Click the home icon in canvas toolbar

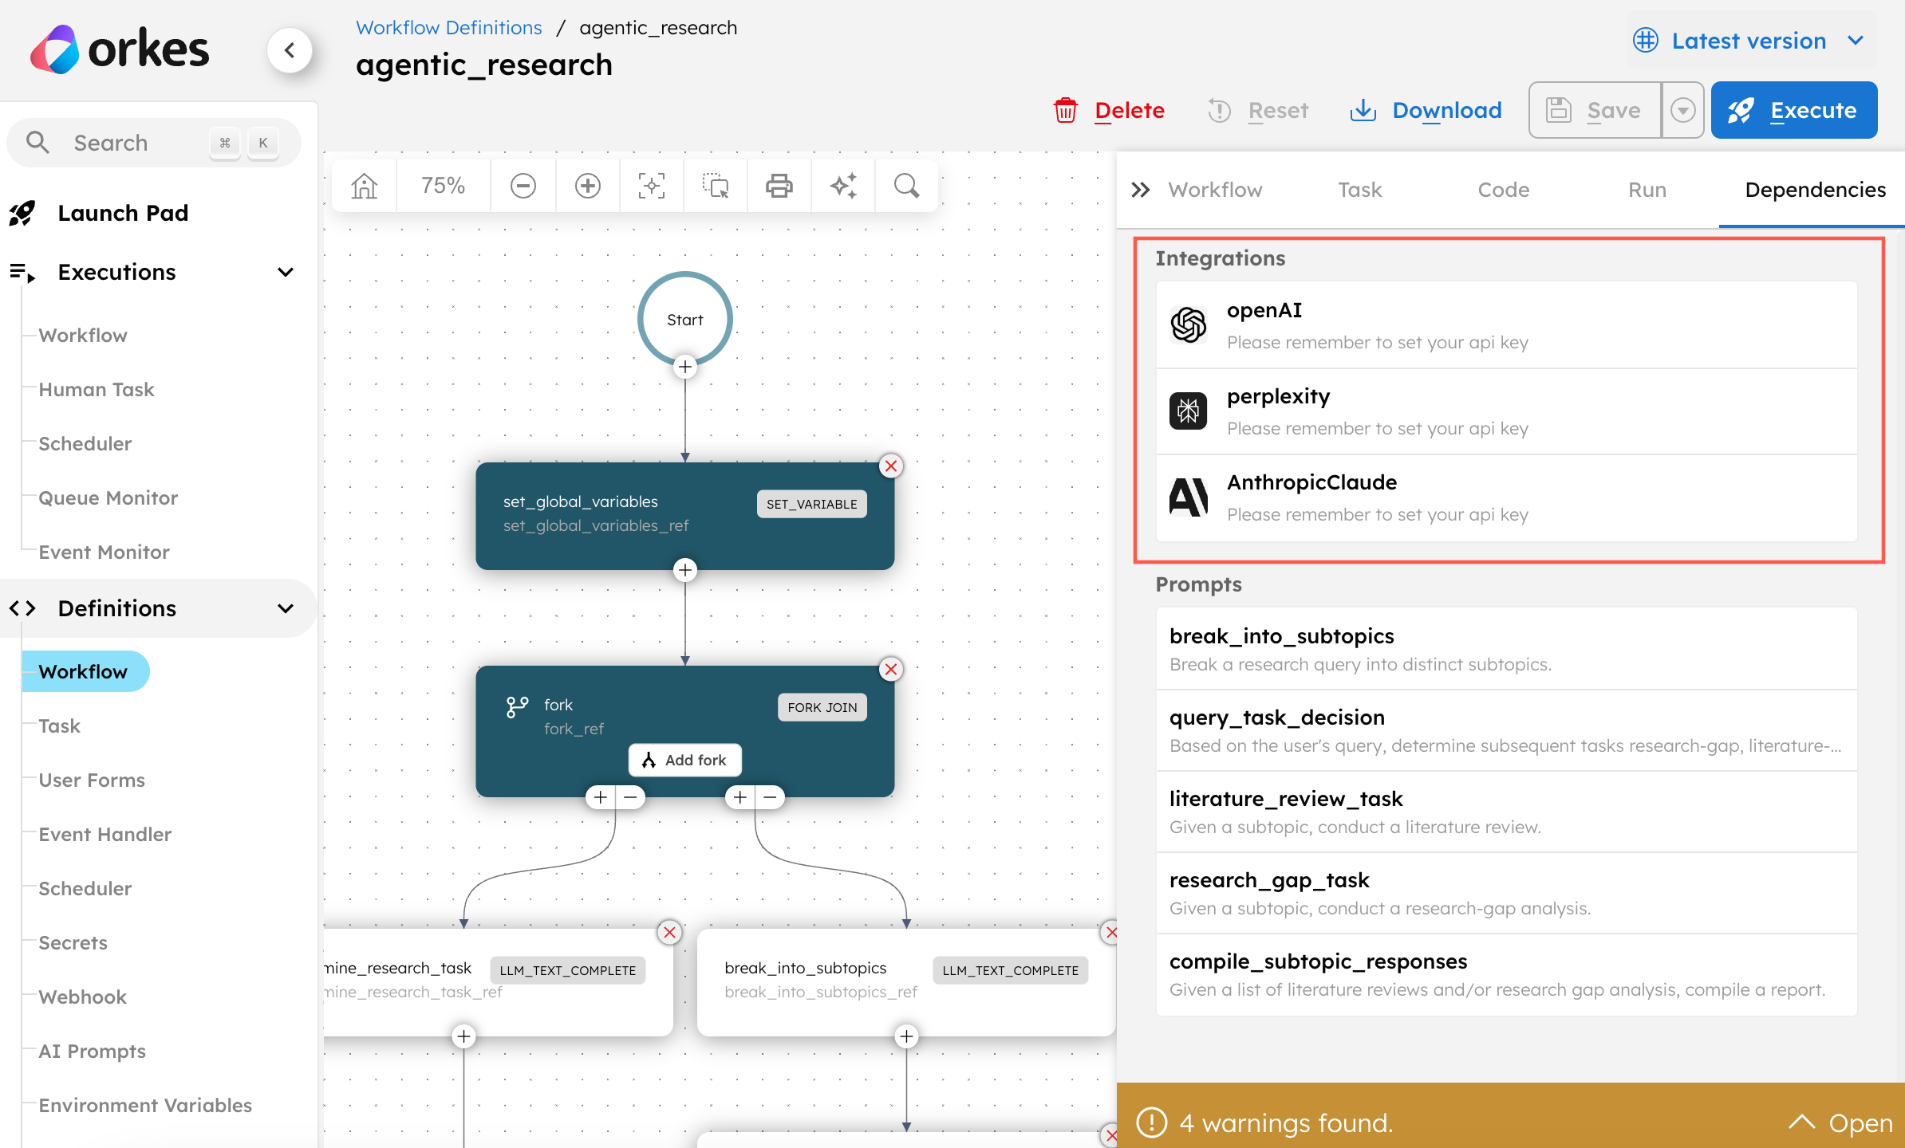click(x=365, y=186)
